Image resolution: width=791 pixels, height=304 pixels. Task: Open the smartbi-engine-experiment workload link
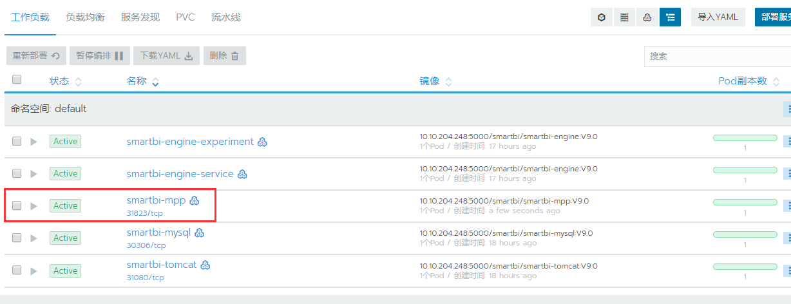[190, 142]
